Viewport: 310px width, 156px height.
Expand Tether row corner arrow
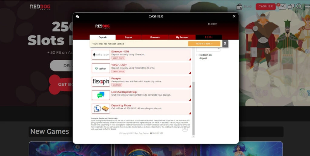[x=190, y=73]
